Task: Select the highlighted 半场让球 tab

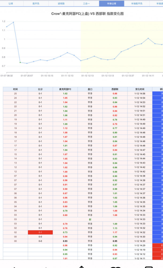Action: click(112, 3)
